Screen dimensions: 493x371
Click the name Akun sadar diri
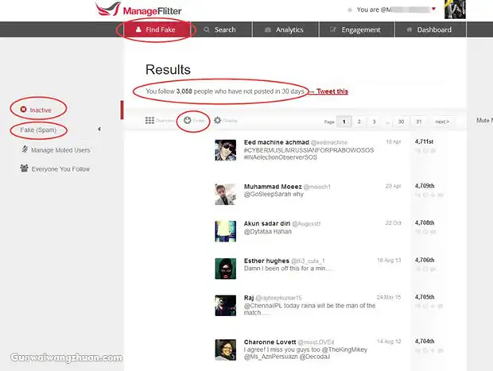[267, 223]
